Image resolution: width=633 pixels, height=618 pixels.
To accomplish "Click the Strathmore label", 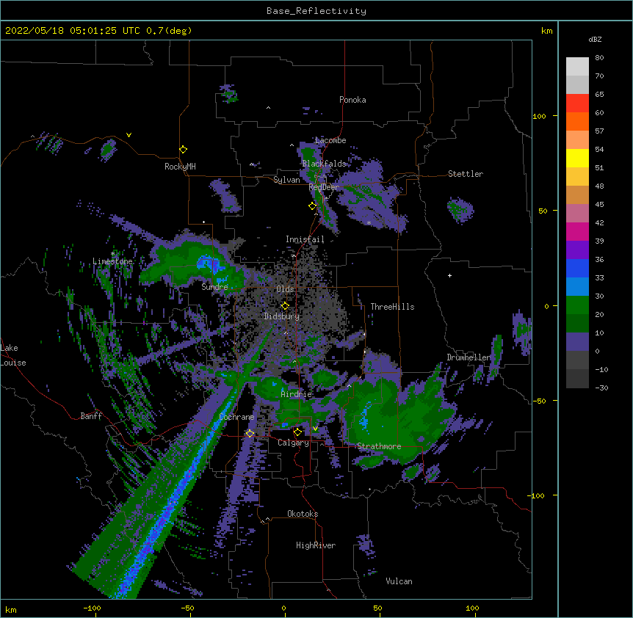I will pos(379,446).
